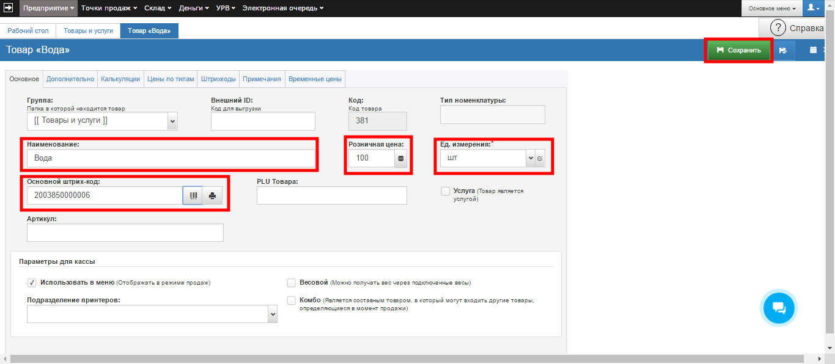Expand the Группа dropdown
835x364 pixels.
point(172,121)
